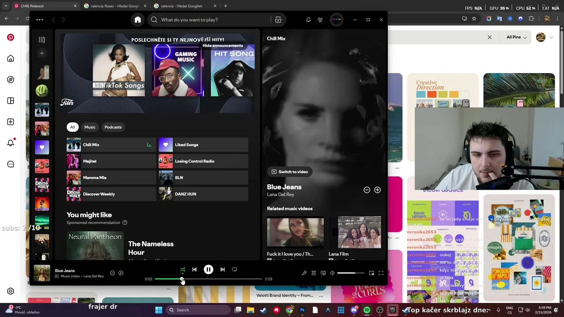Image resolution: width=564 pixels, height=317 pixels.
Task: Add Blue Jeans to library in player bar
Action: (121, 273)
